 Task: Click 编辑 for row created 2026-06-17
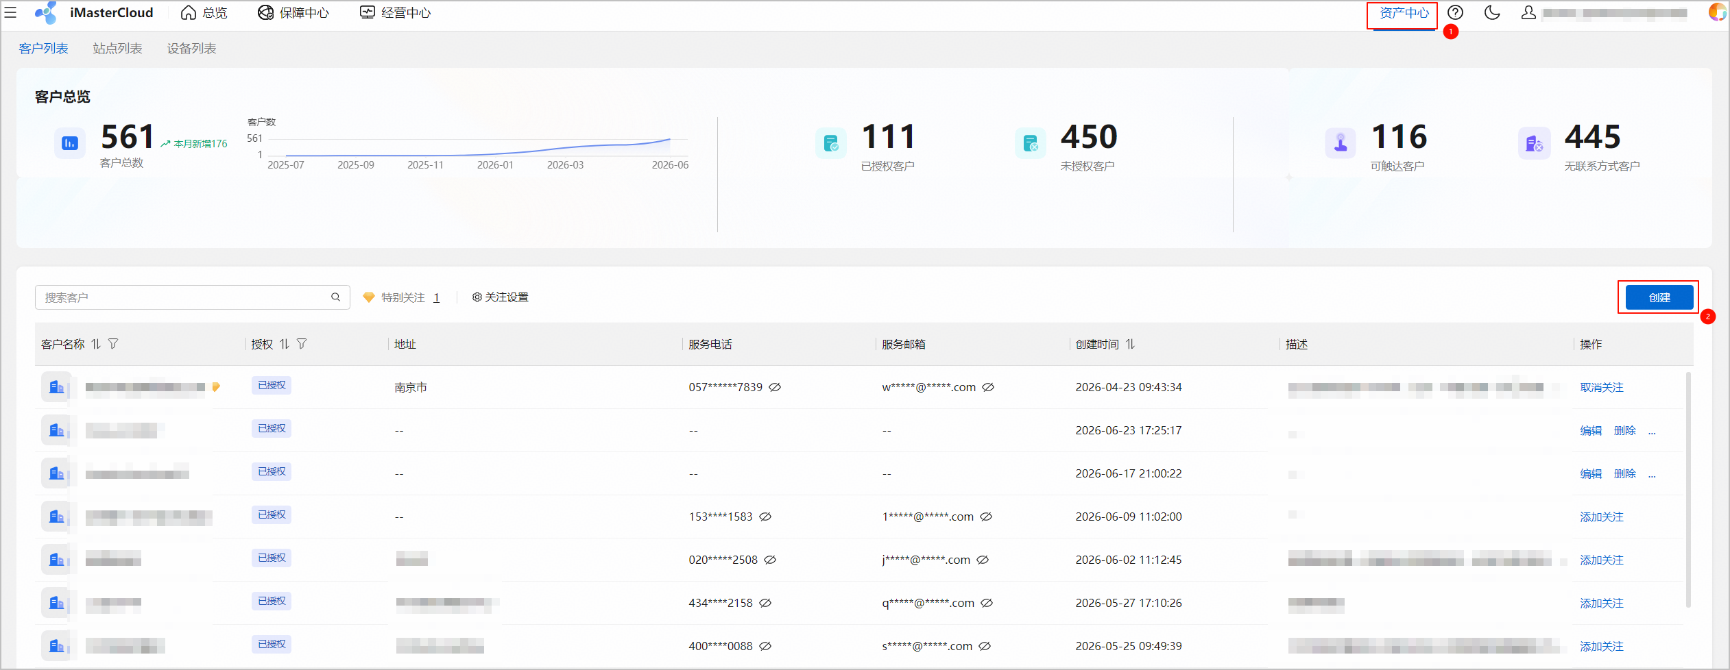pos(1591,473)
